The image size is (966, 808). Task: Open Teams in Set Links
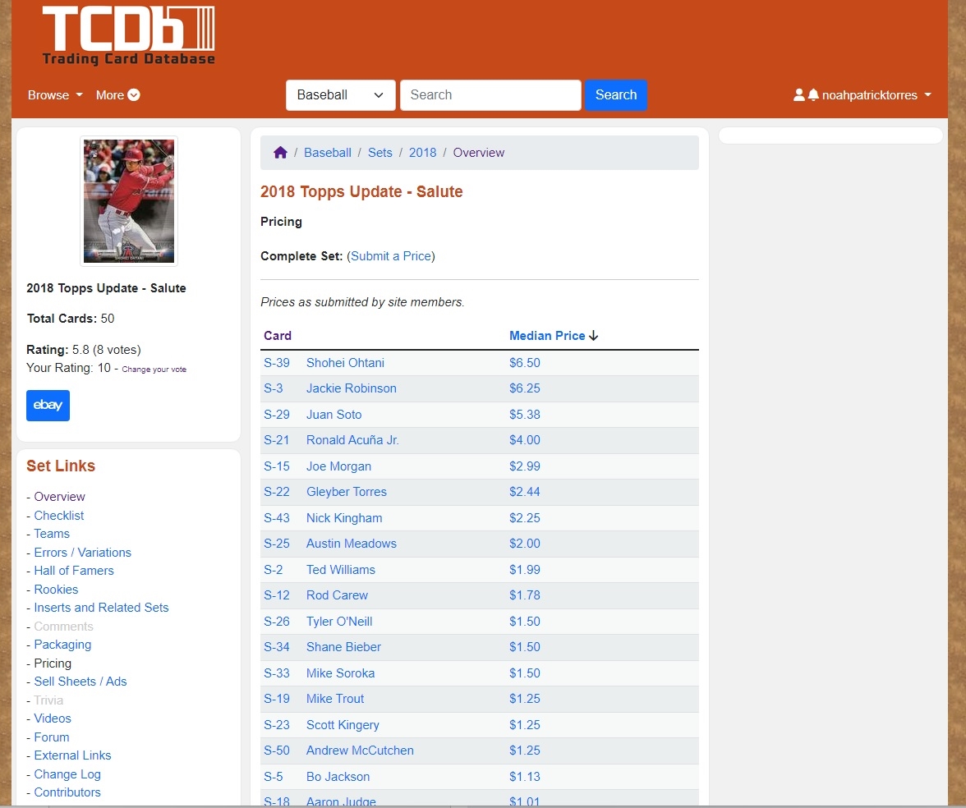(x=52, y=534)
